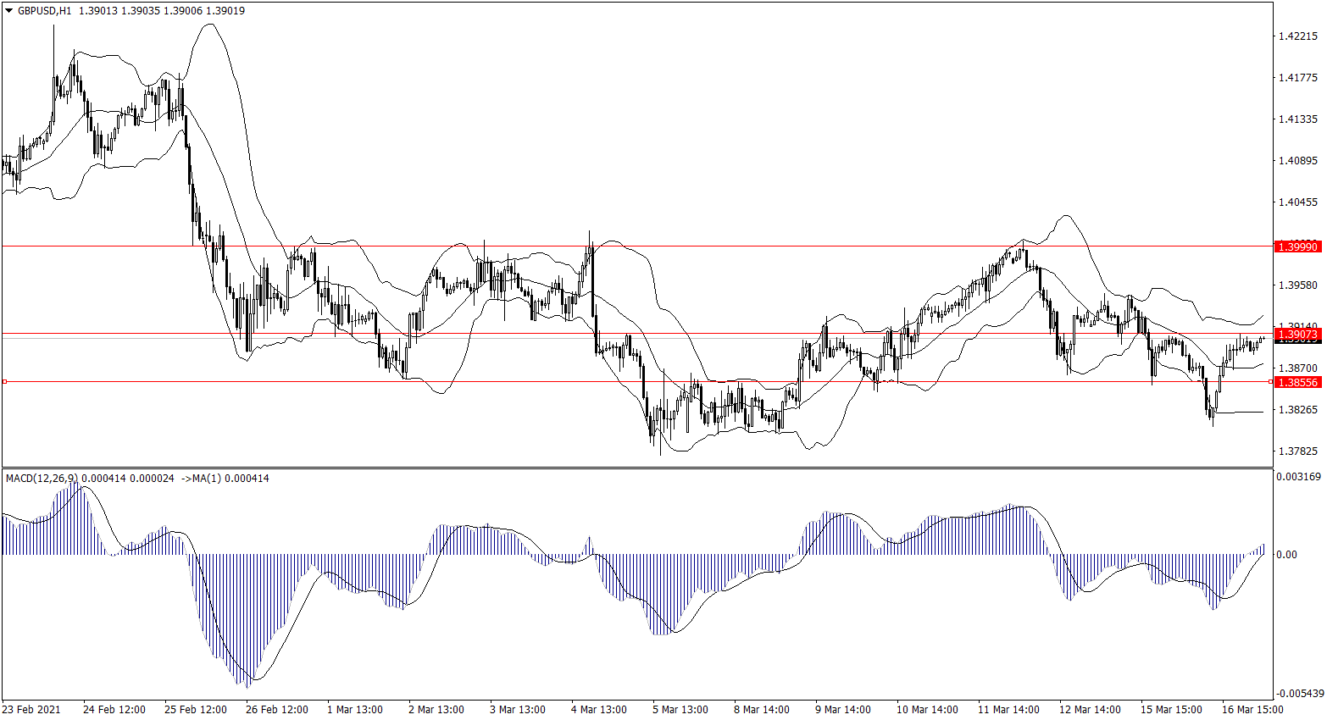Click the 0.00 level on MACD scale
This screenshot has width=1327, height=720.
tap(1285, 555)
